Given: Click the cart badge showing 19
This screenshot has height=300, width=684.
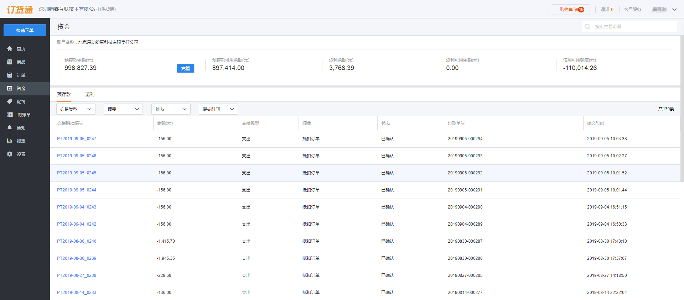Looking at the screenshot, I should [581, 10].
